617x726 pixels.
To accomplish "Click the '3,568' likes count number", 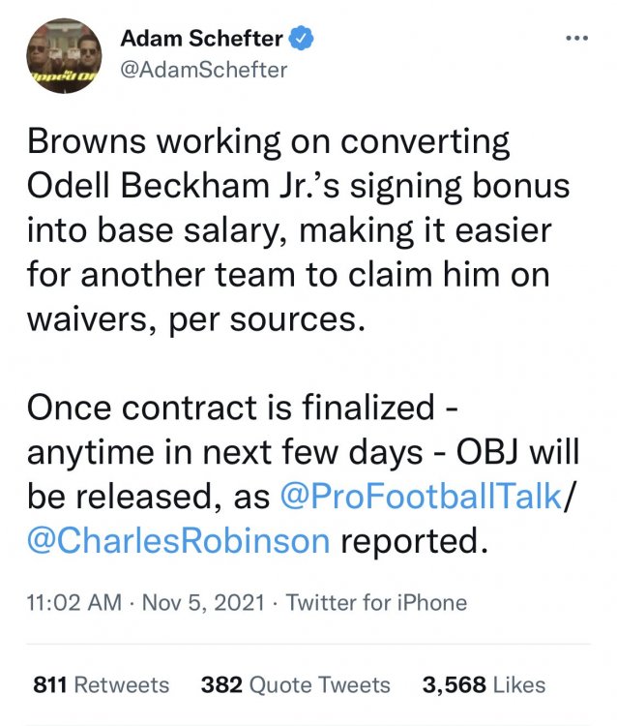I will 455,684.
